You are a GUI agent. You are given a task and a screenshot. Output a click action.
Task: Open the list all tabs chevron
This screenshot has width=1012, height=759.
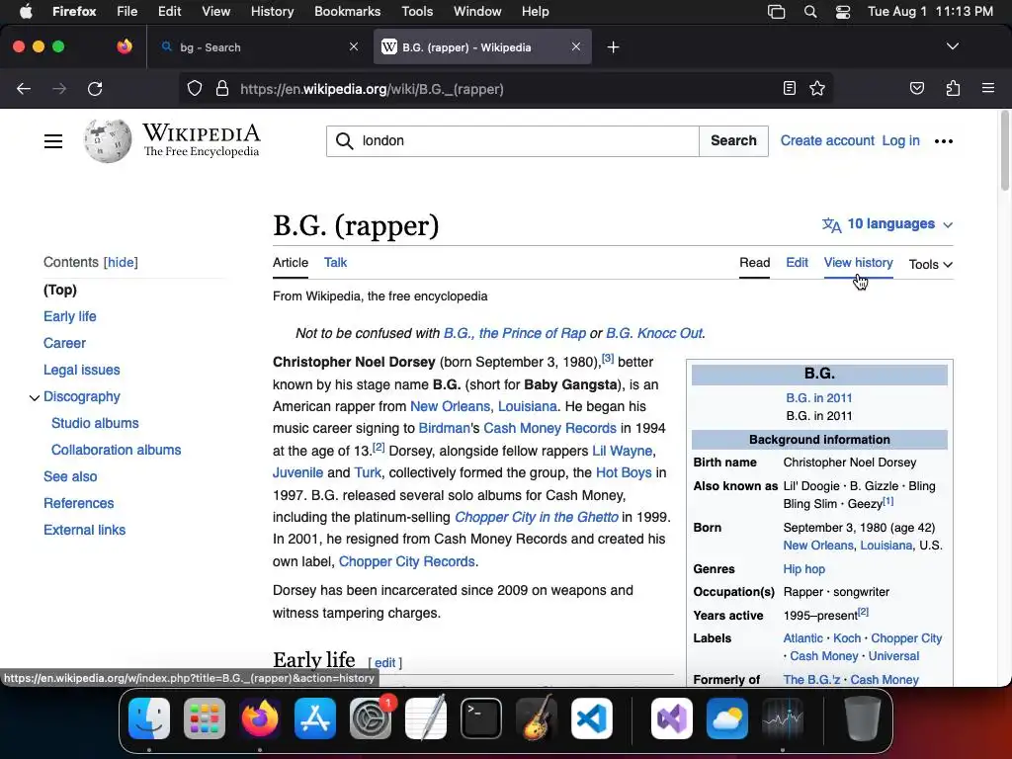point(952,46)
